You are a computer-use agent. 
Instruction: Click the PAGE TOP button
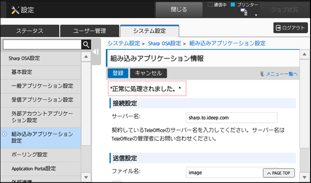(279, 173)
